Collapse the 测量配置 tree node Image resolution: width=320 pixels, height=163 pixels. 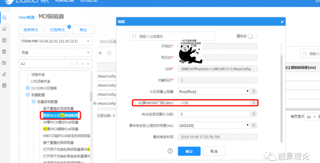(x=28, y=95)
